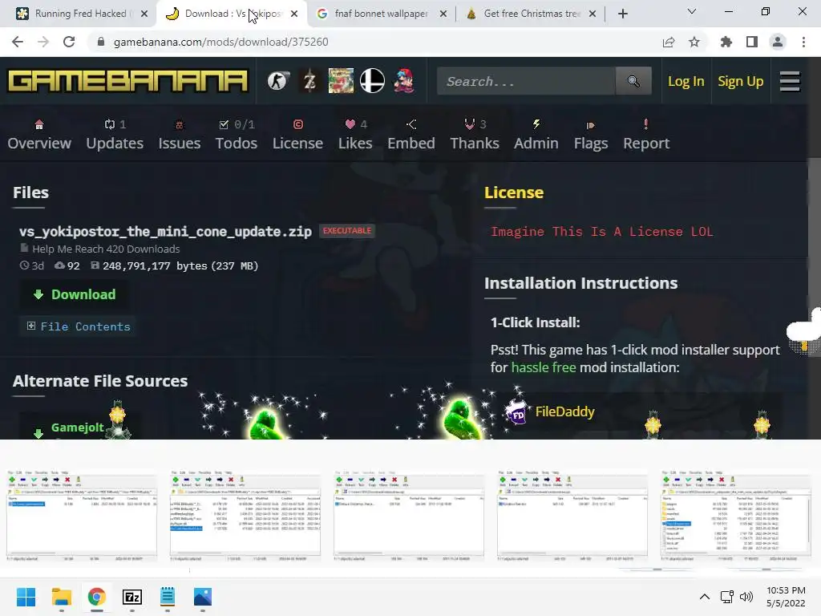This screenshot has width=821, height=616.
Task: Expand File Contents listing
Action: (79, 326)
